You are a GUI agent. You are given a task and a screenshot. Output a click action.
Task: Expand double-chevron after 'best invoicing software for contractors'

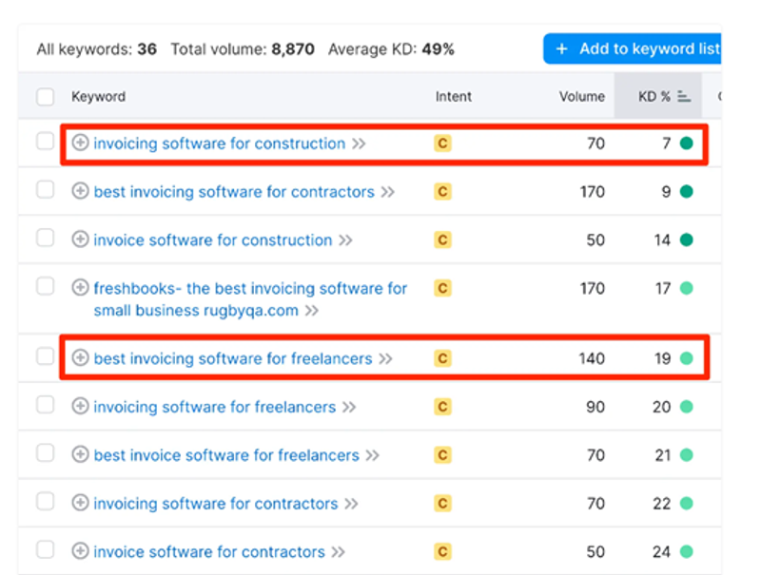pos(387,192)
